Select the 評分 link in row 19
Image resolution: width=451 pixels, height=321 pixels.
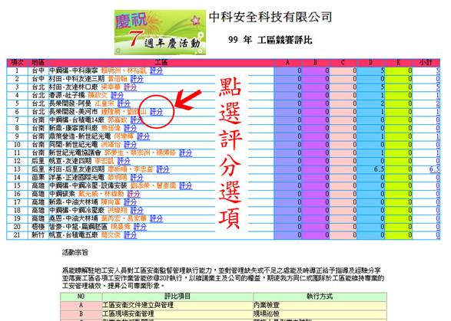click(x=156, y=219)
